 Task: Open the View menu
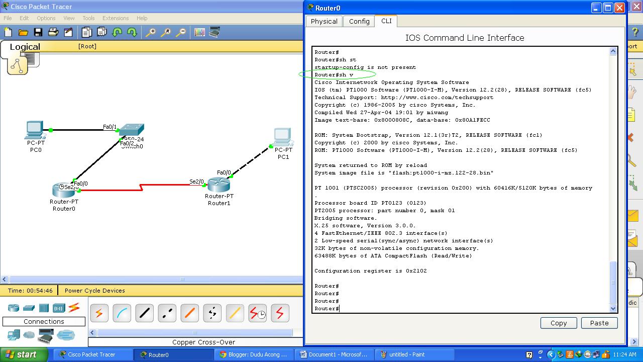coord(69,18)
